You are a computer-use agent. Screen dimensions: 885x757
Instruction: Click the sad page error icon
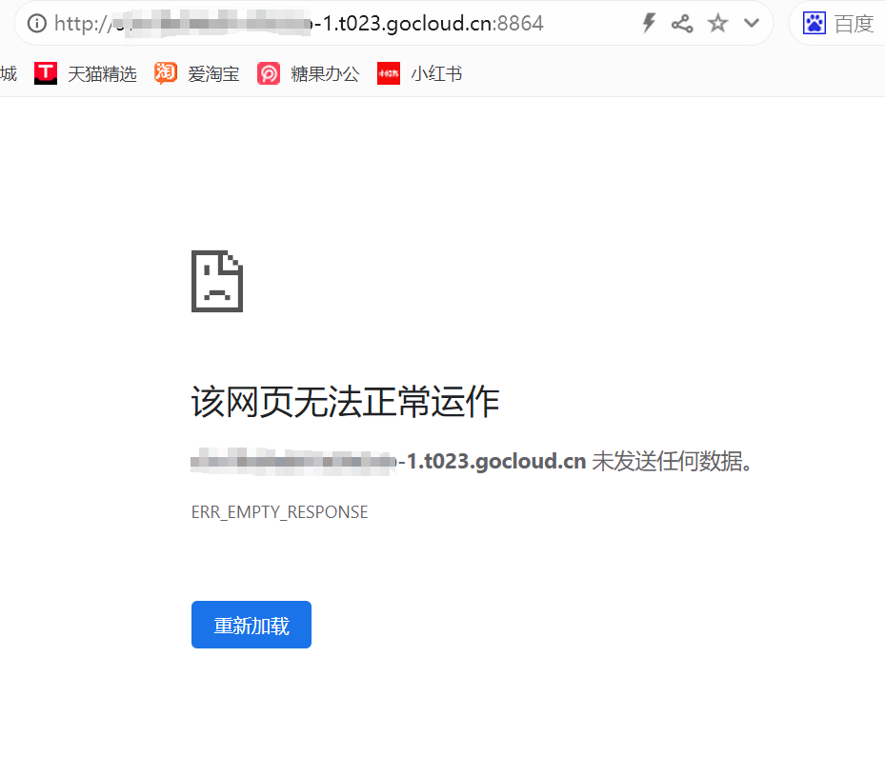217,281
